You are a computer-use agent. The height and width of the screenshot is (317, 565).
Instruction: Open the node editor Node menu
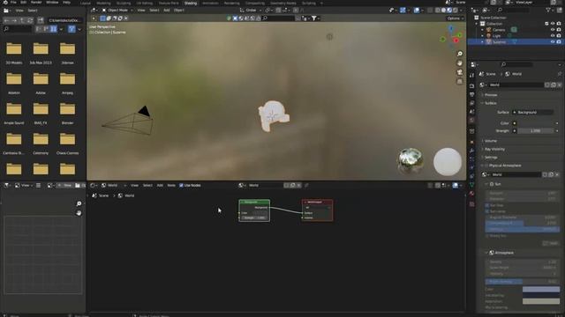pos(171,186)
